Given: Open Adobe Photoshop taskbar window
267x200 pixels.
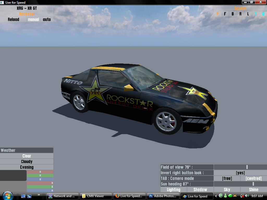Looking at the screenshot, I should (x=163, y=196).
